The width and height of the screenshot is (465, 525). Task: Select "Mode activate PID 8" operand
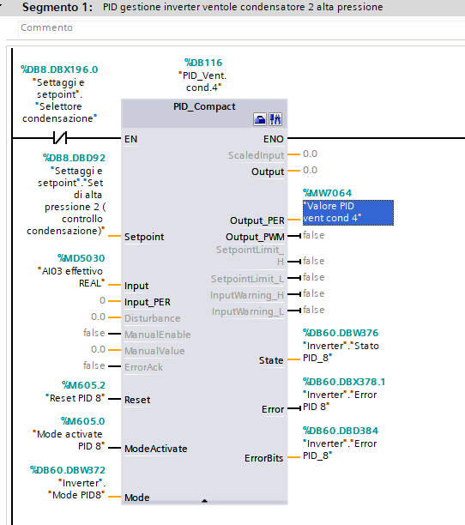pos(69,440)
